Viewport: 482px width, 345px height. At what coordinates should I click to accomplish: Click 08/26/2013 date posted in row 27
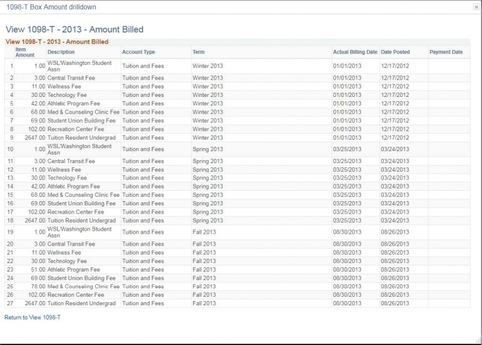395,303
